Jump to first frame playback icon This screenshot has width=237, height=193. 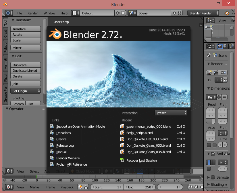click(190, 187)
